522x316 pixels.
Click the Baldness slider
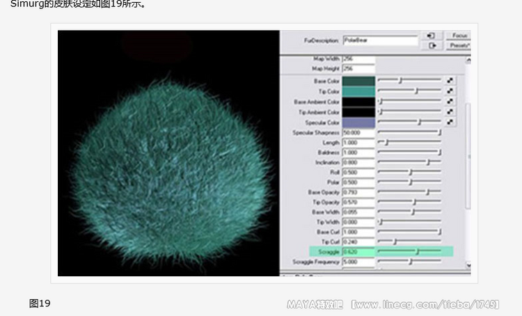(x=409, y=152)
